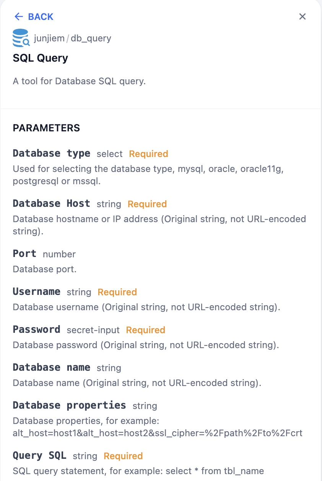The width and height of the screenshot is (322, 481).
Task: Click the Required tag beside Database type
Action: 148,154
